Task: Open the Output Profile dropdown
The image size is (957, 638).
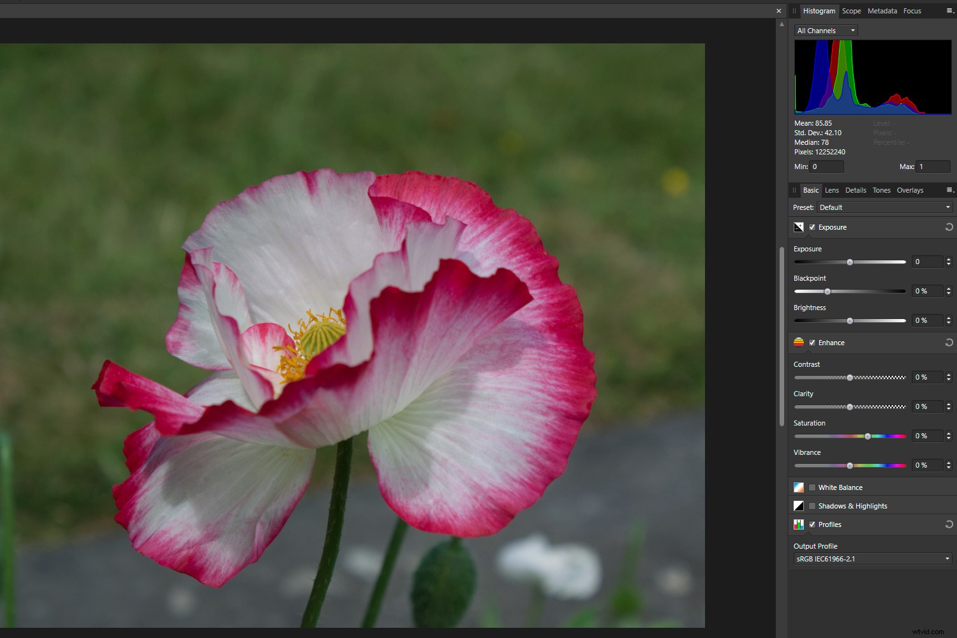Action: [x=872, y=558]
